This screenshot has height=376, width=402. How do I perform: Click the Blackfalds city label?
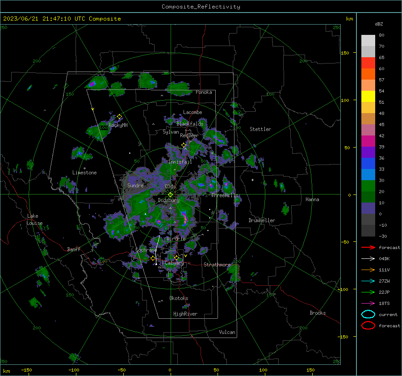[x=190, y=124]
